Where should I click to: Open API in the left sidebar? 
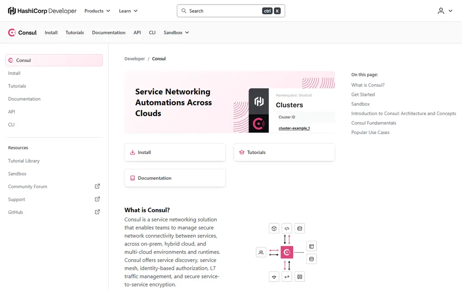tap(11, 112)
